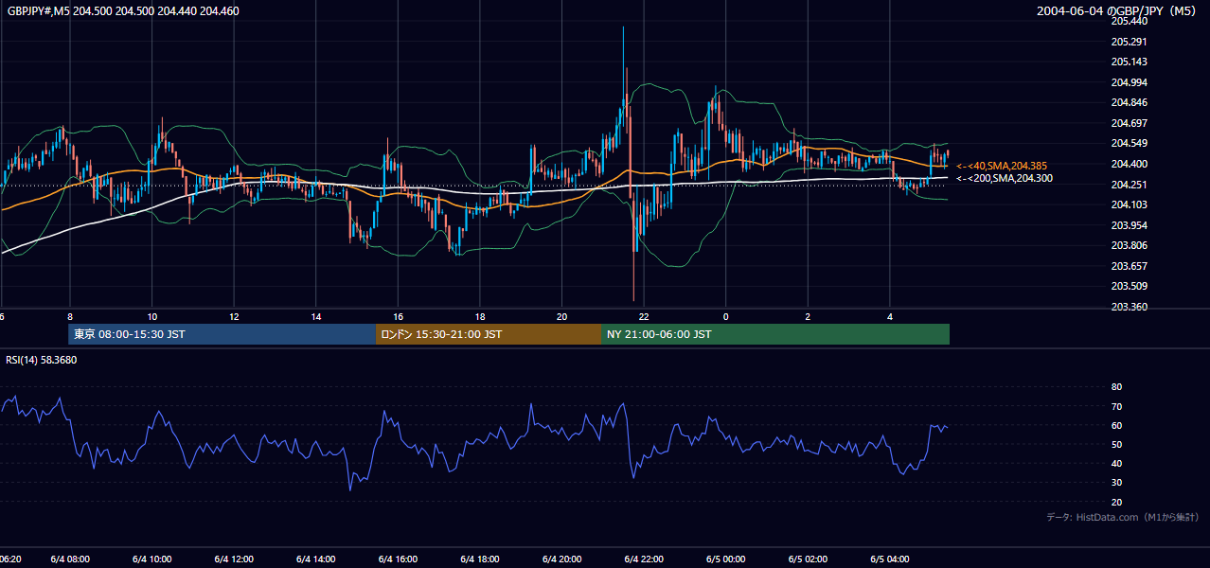This screenshot has height=568, width=1210.
Task: Click RSI scale value 70
Action: pos(1116,406)
